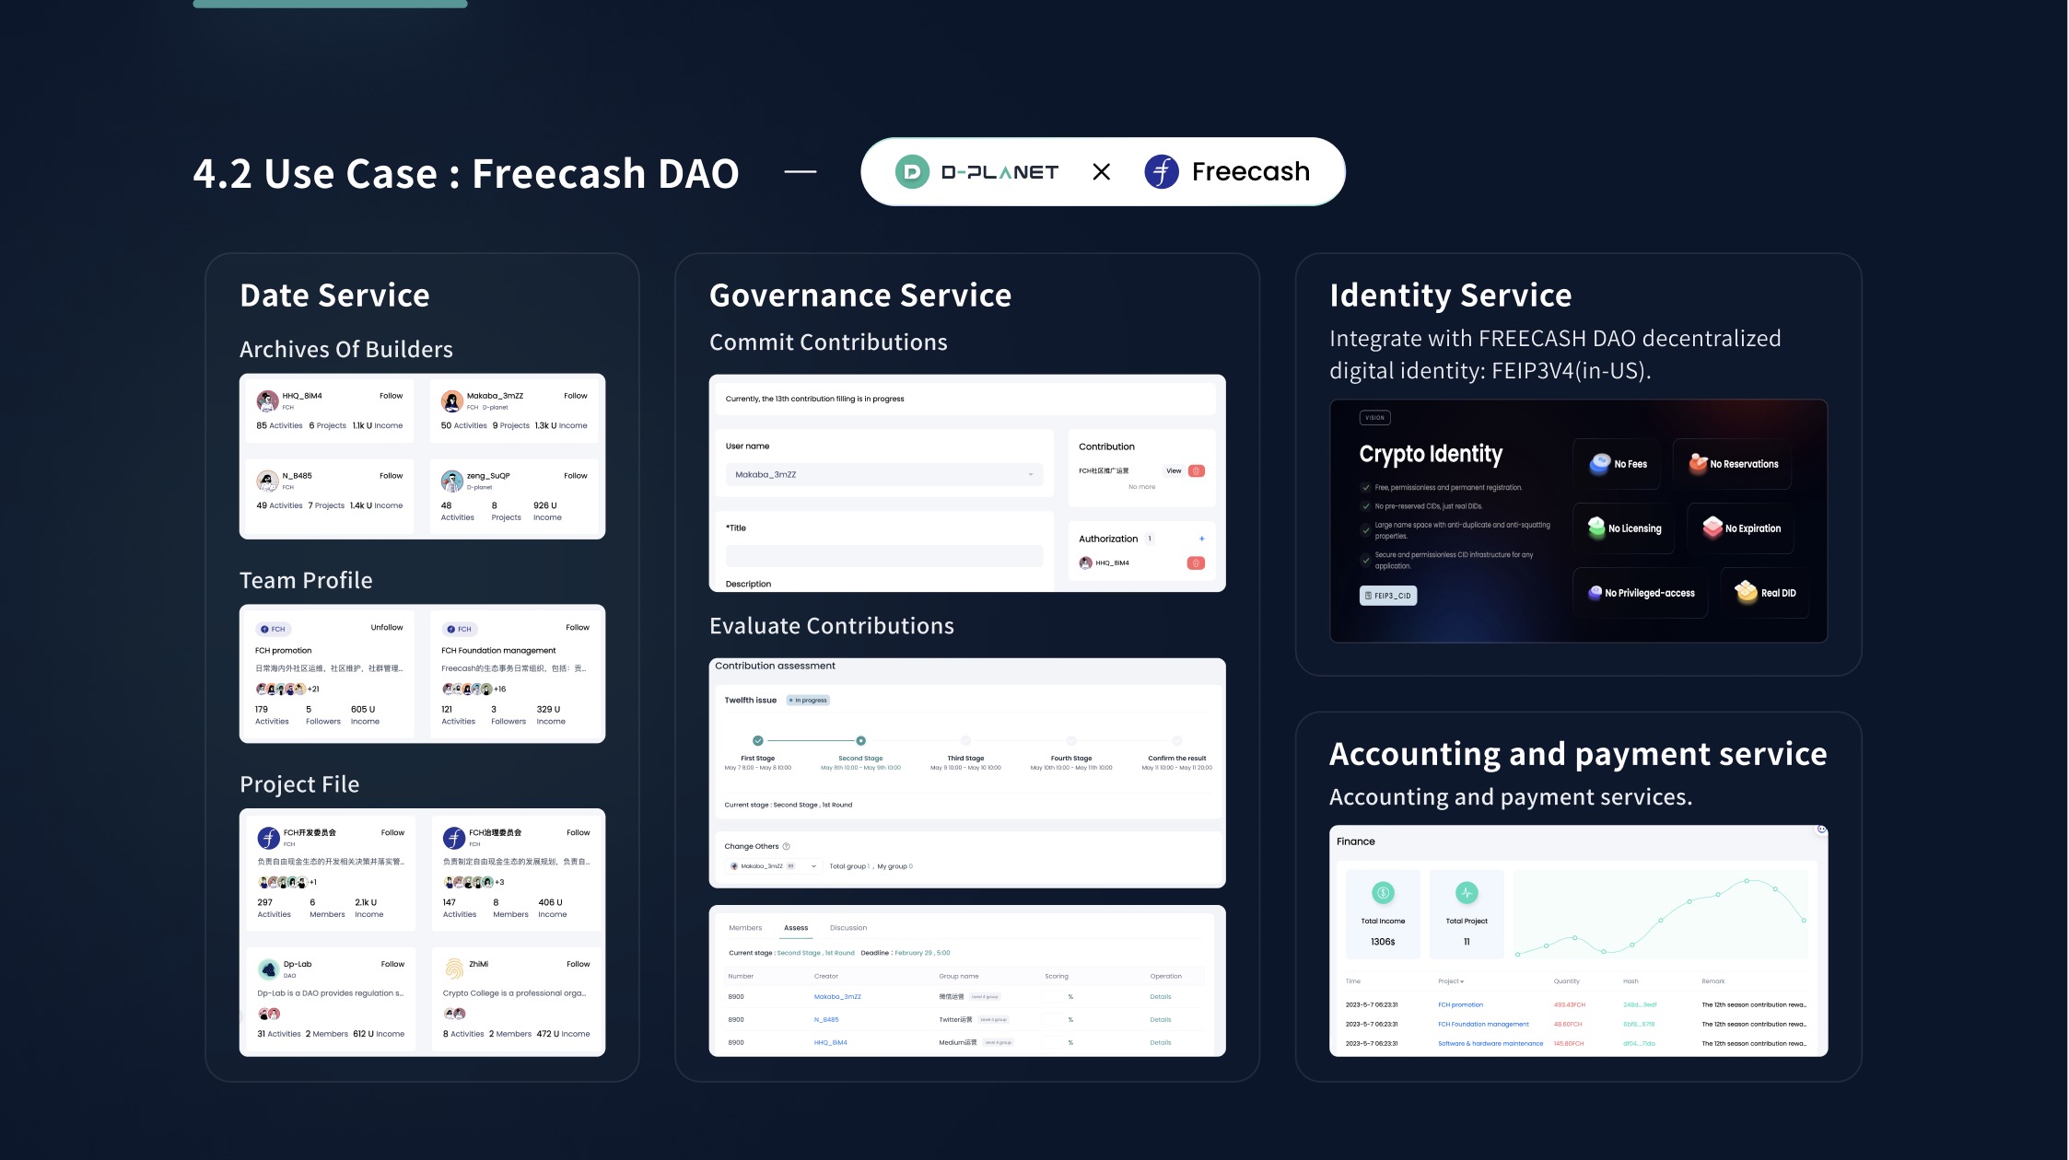Screen dimensions: 2069x1160
Task: Open the Members tab in contribution assessment
Action: click(x=746, y=928)
